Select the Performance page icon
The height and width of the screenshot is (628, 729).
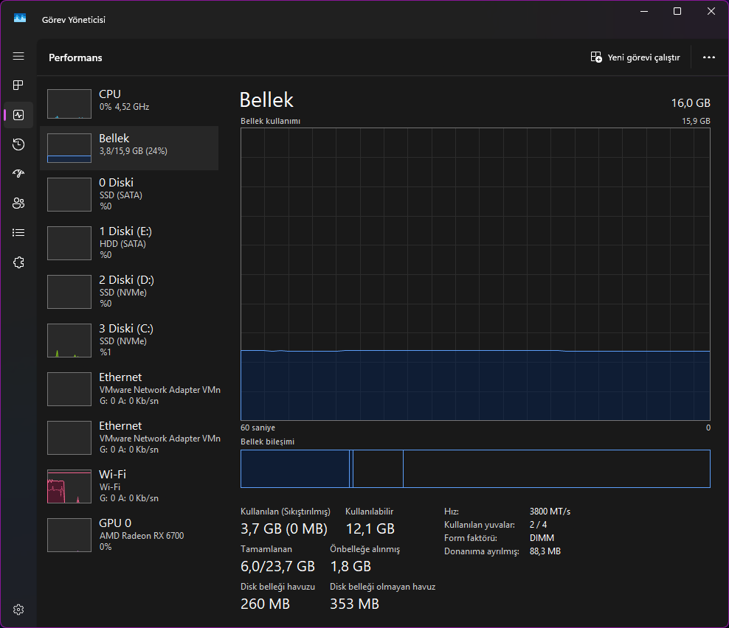tap(18, 115)
